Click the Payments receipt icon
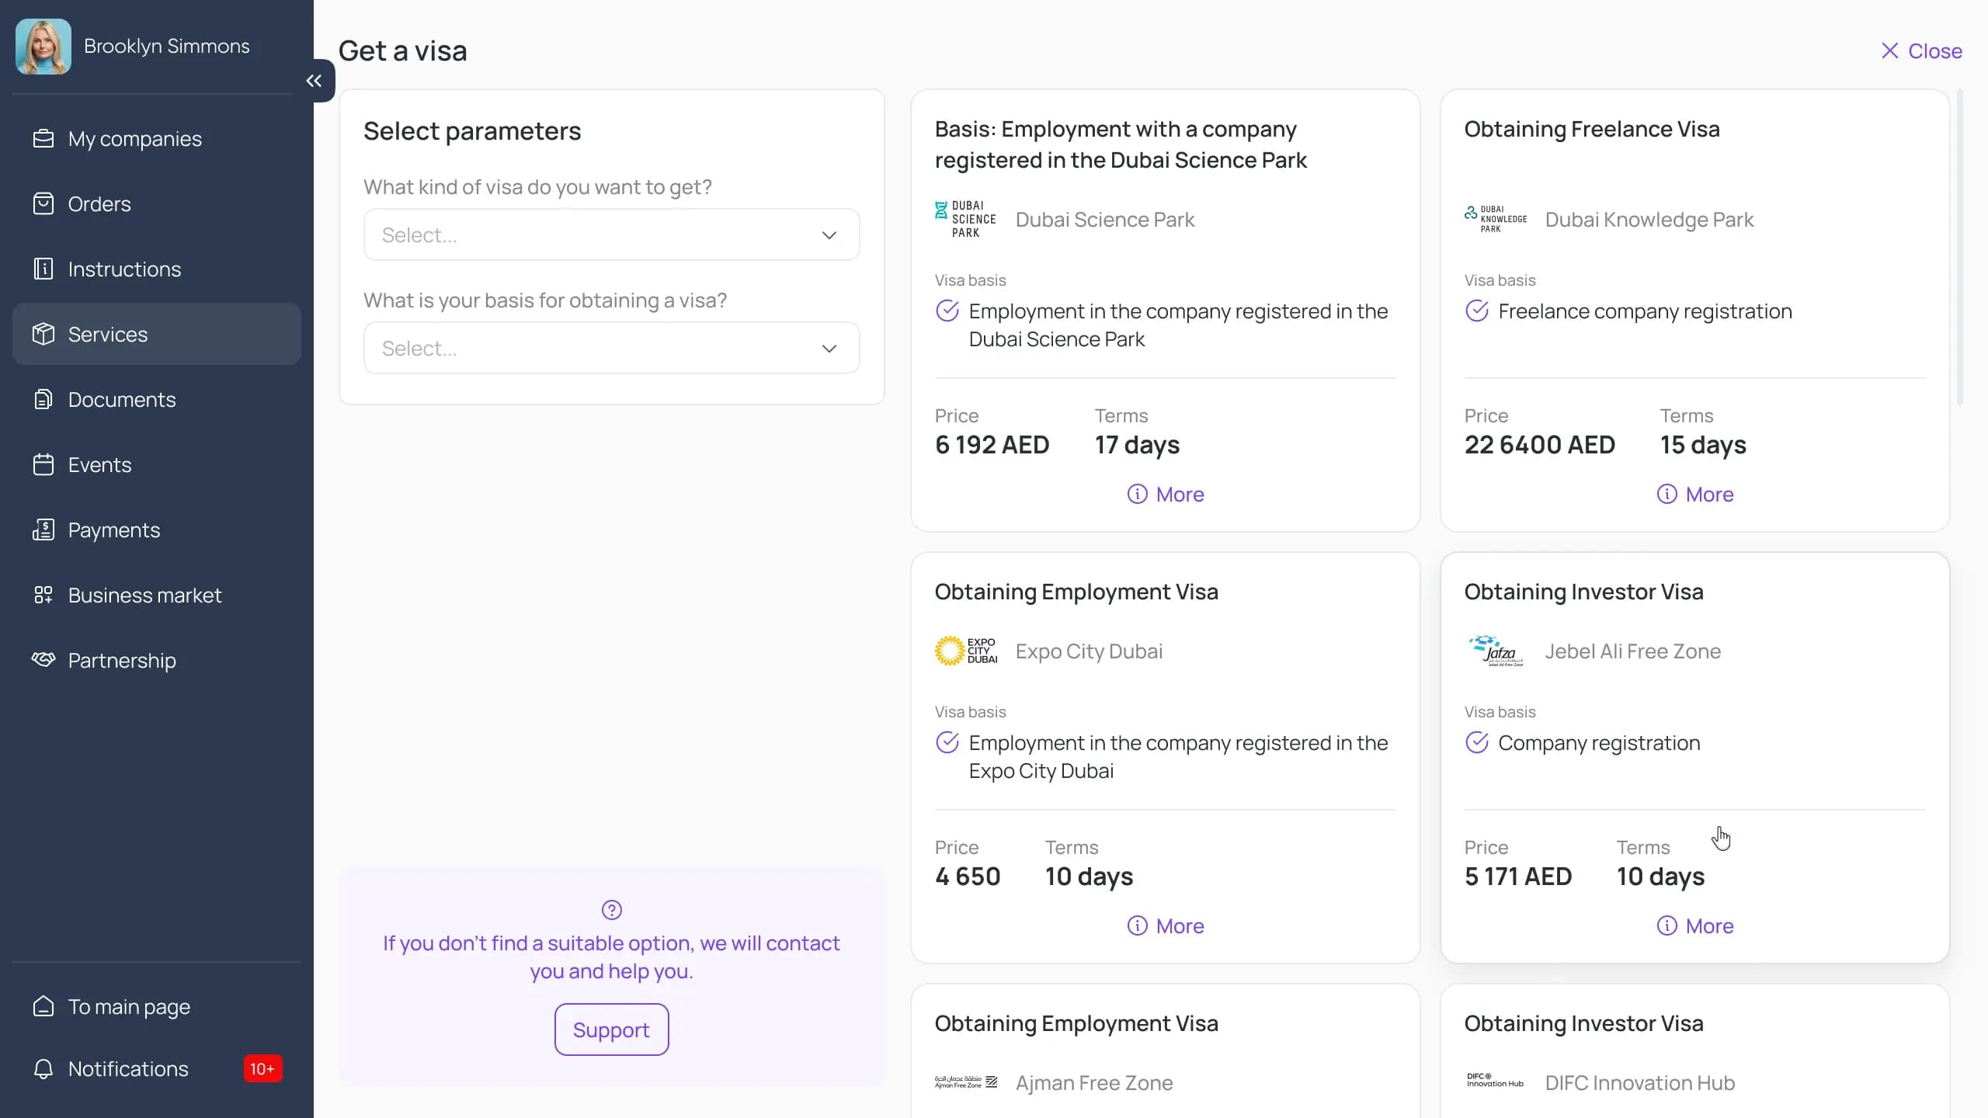 coord(43,530)
